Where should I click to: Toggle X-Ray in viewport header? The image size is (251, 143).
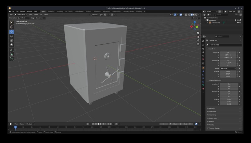[186, 15]
